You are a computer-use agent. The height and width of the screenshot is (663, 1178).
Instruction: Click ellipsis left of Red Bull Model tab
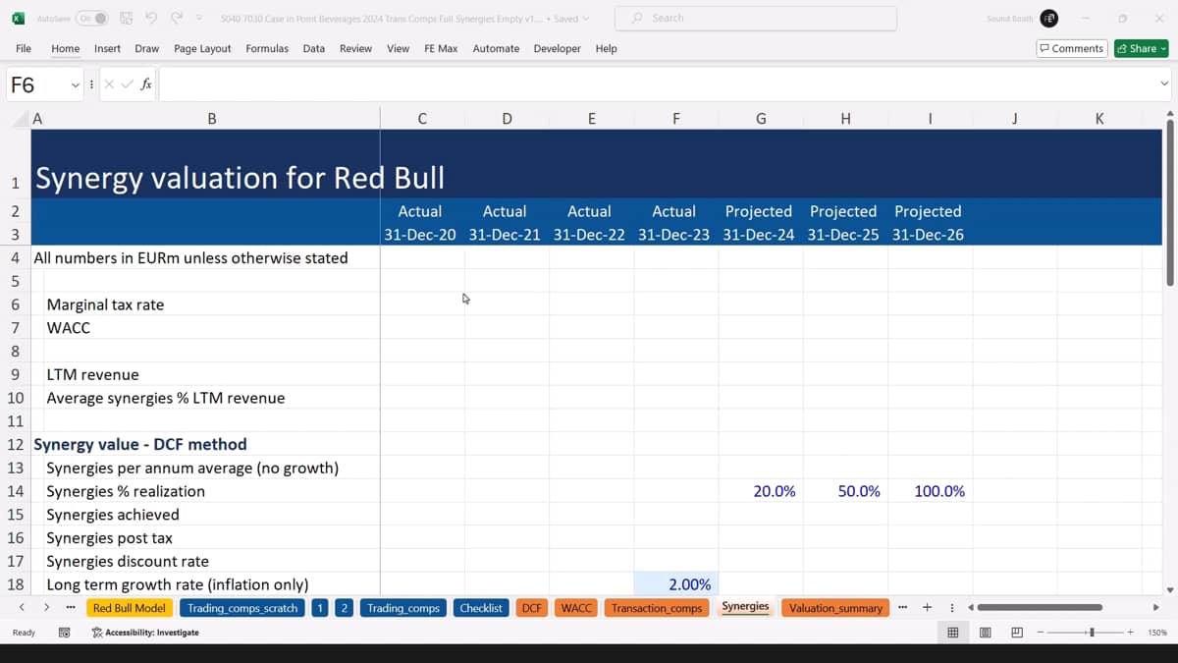tap(70, 608)
